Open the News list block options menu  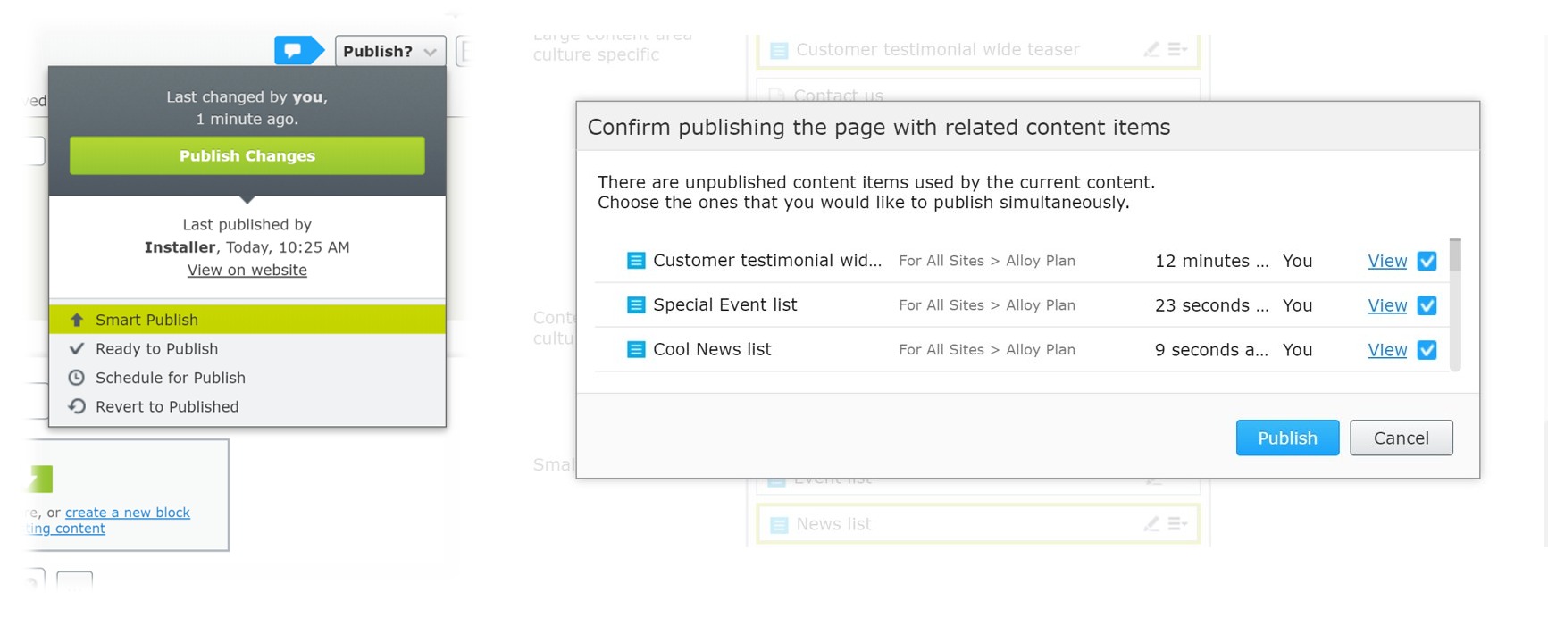click(x=1178, y=524)
